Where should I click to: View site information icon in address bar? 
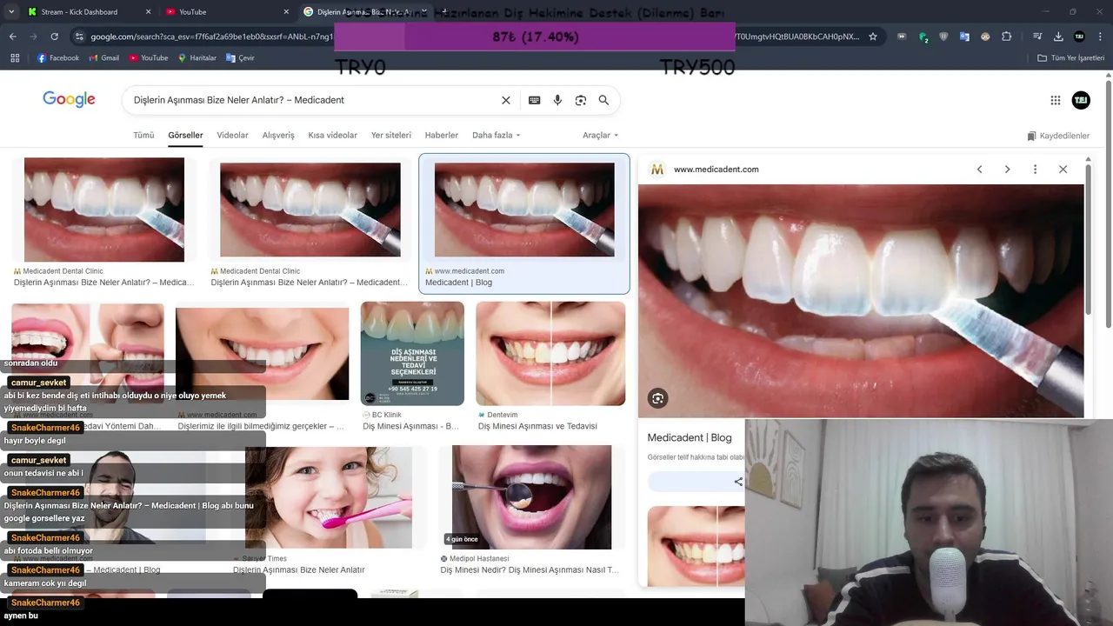click(x=79, y=37)
